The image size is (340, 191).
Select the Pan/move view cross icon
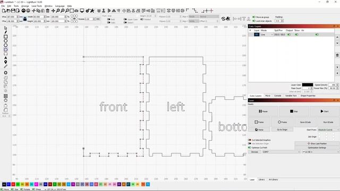click(53, 11)
